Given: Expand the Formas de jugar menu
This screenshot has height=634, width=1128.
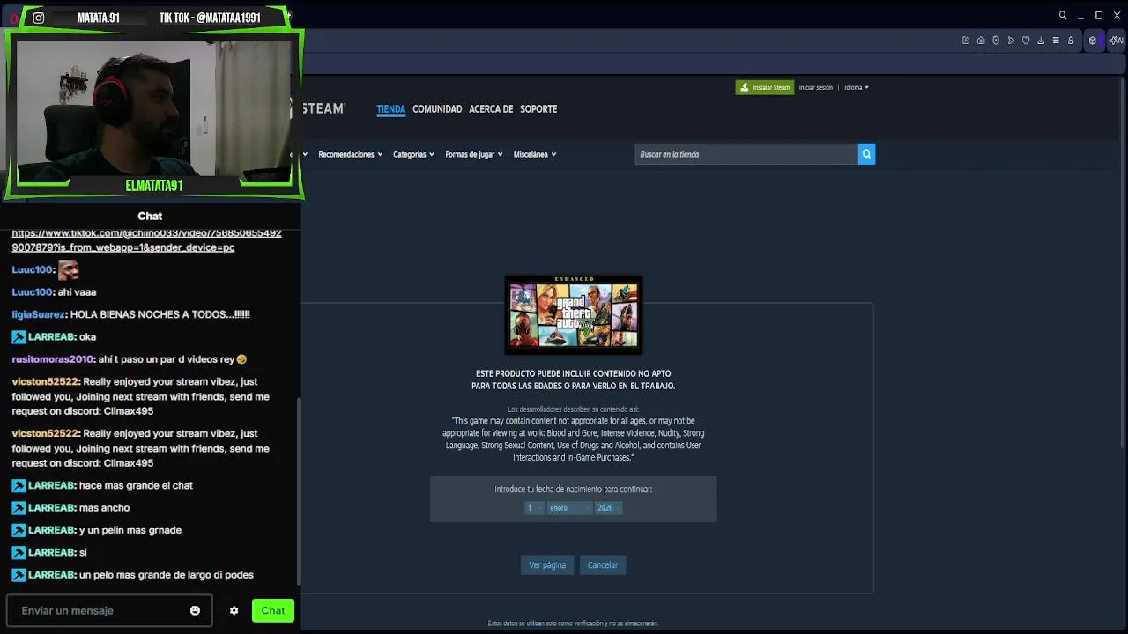Looking at the screenshot, I should click(474, 154).
